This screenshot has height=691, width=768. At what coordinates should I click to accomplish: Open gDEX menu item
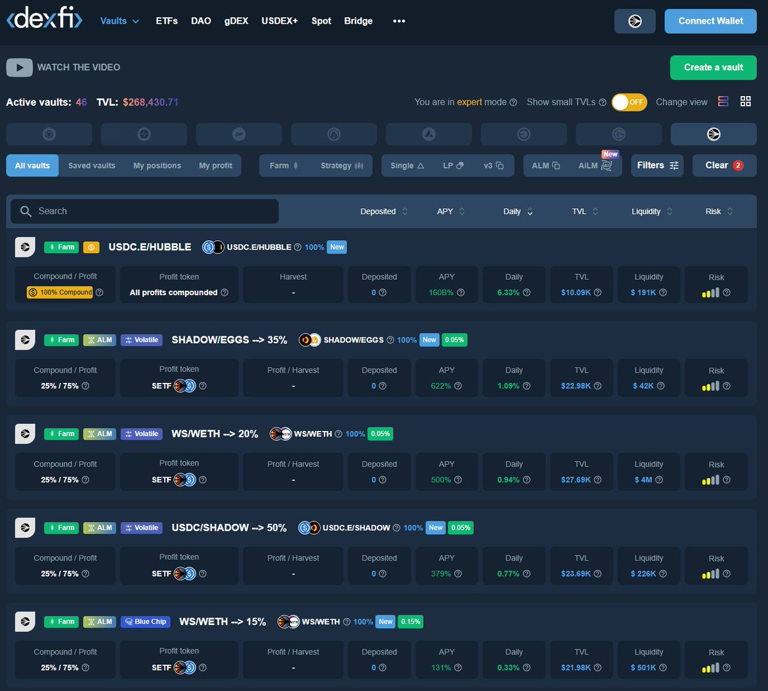tap(236, 21)
